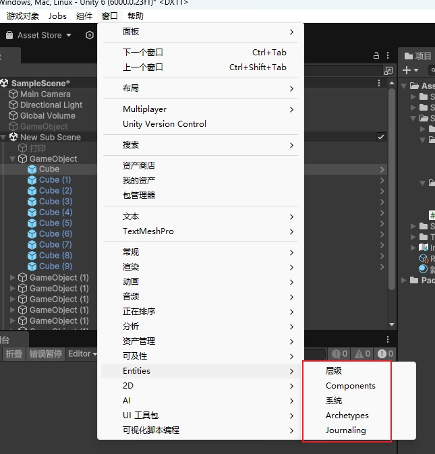Open 包管理器 from the menu
Screen dimensions: 435x454
point(200,196)
